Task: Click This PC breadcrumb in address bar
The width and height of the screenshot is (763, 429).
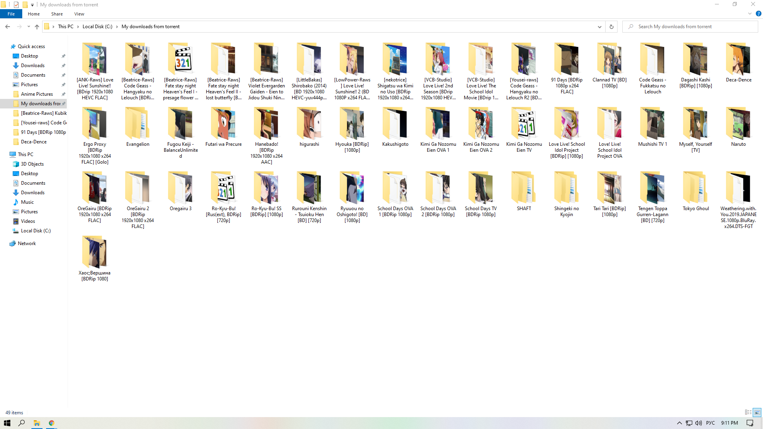Action: (x=66, y=27)
